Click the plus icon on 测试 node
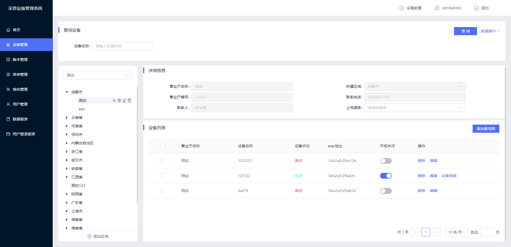This screenshot has height=247, width=511. [x=114, y=101]
